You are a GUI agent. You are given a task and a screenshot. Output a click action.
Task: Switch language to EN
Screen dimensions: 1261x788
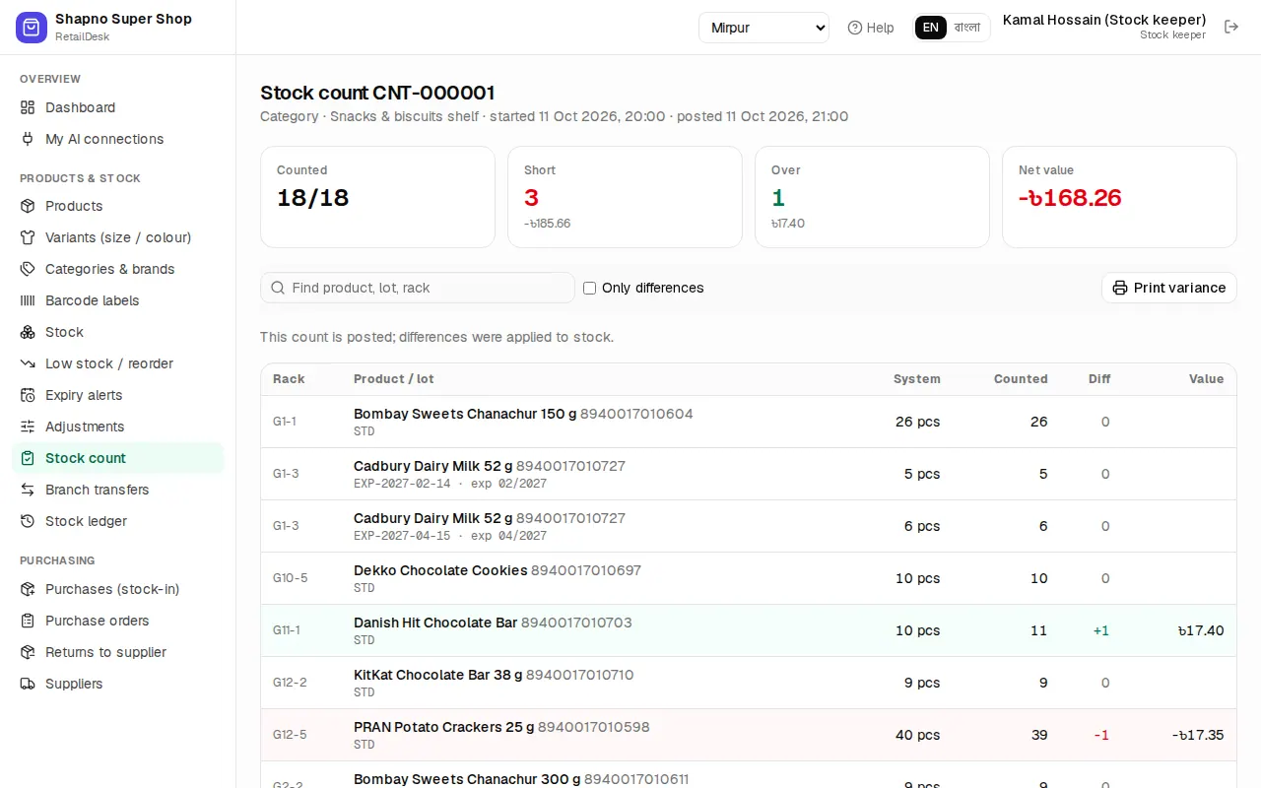click(x=930, y=28)
